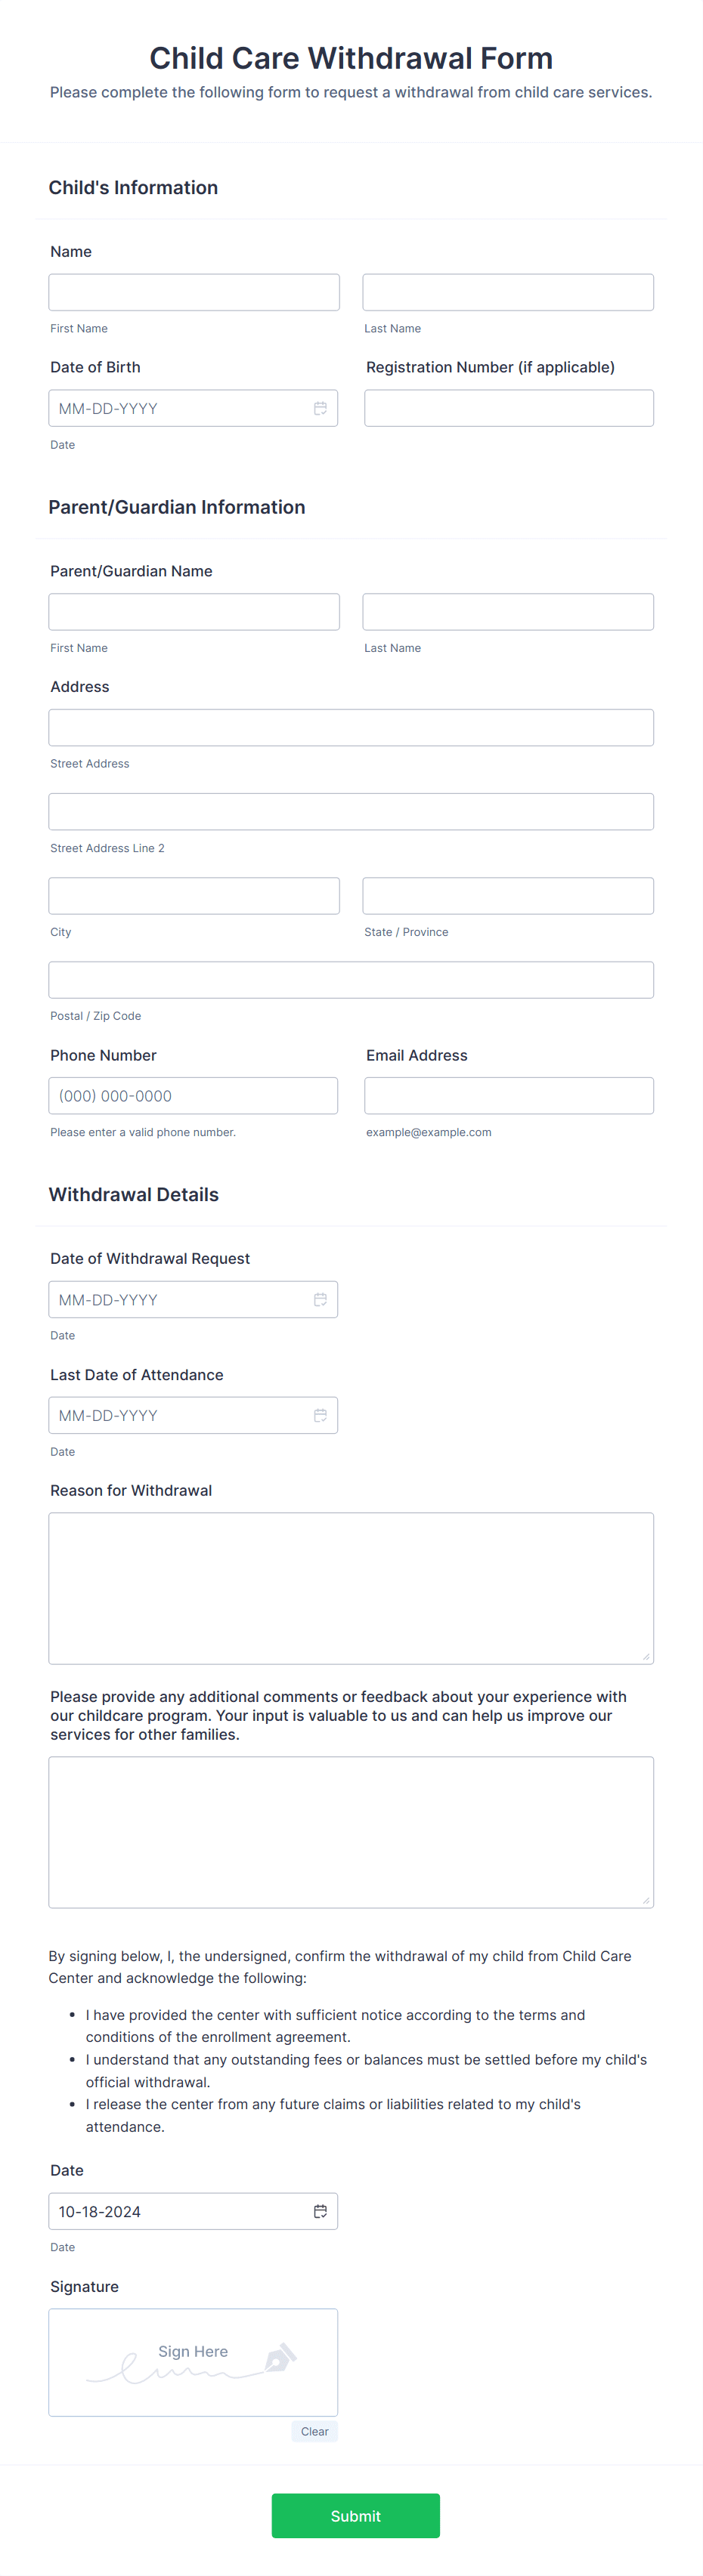This screenshot has height=2576, width=703.
Task: Open the signature Date calendar picker
Action: (x=320, y=2211)
